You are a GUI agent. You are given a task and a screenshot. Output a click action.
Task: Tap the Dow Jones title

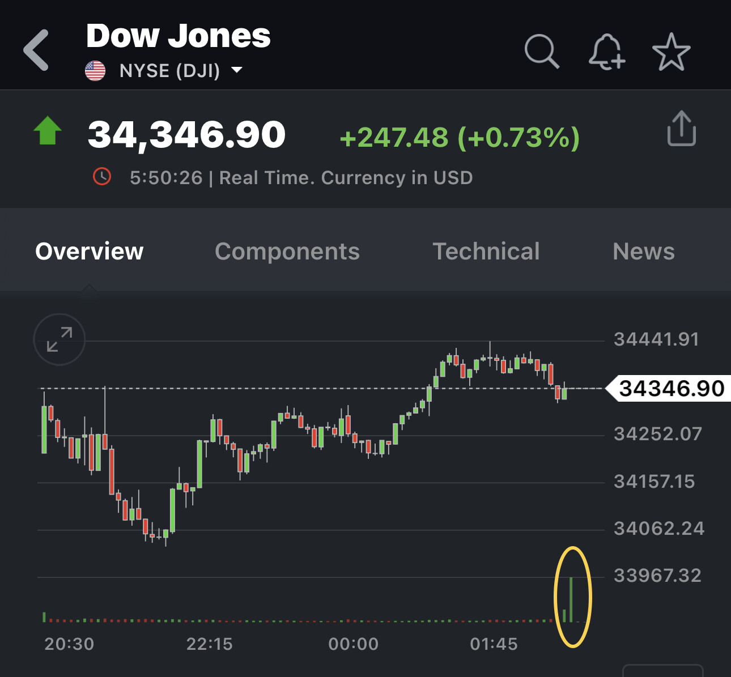(178, 36)
